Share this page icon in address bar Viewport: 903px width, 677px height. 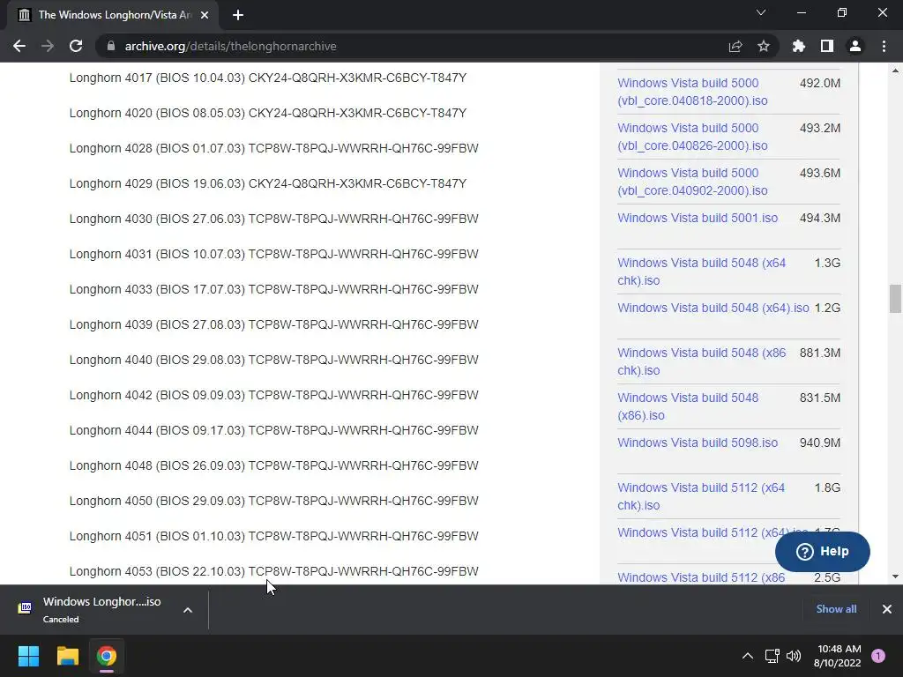[x=735, y=46]
